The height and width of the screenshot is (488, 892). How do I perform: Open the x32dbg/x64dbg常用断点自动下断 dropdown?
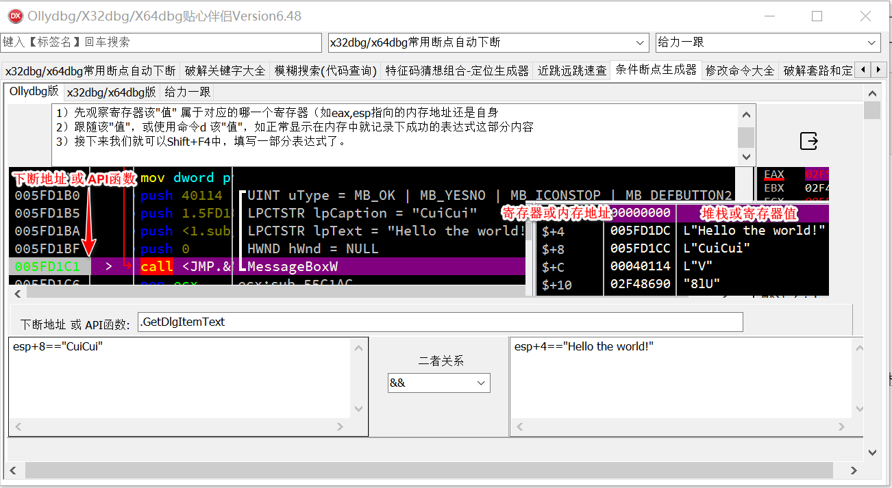pos(640,42)
